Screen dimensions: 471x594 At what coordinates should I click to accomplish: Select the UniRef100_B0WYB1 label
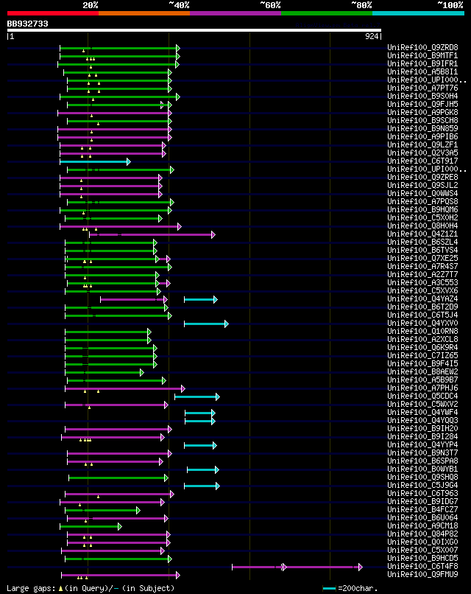pos(422,469)
